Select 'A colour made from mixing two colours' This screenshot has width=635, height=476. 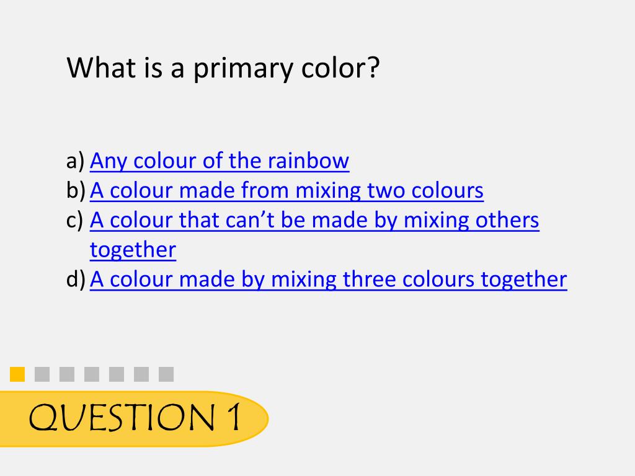coord(286,191)
